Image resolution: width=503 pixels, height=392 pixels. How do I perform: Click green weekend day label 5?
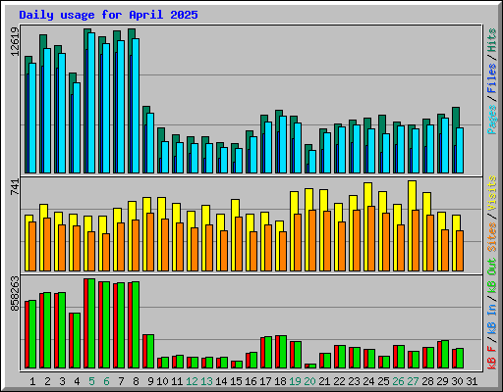coord(91,381)
